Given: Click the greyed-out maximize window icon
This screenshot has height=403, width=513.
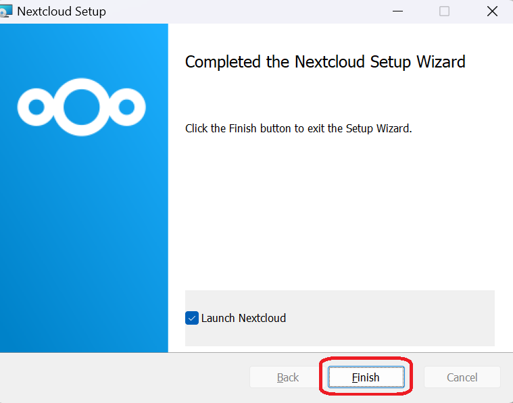Looking at the screenshot, I should click(x=444, y=11).
